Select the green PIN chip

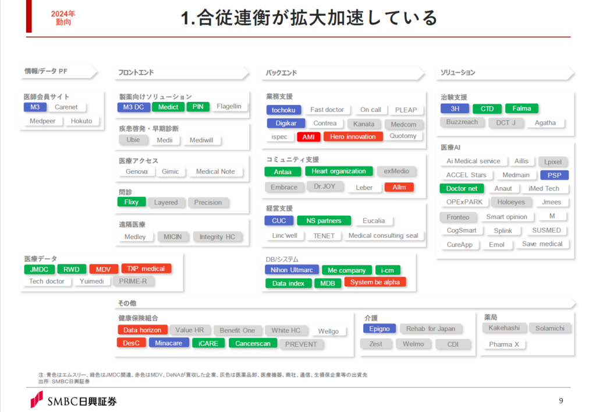198,107
